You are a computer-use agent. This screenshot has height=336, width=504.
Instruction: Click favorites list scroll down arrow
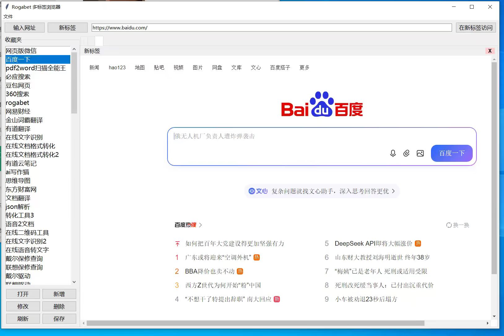(74, 282)
